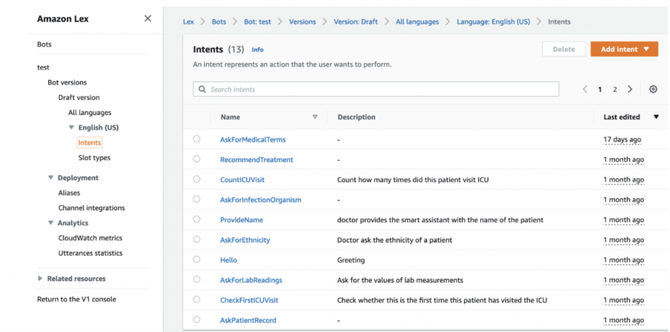Screen dimensions: 670x332
Task: Select AskForInfectionOrganism radio button
Action: [x=196, y=199]
